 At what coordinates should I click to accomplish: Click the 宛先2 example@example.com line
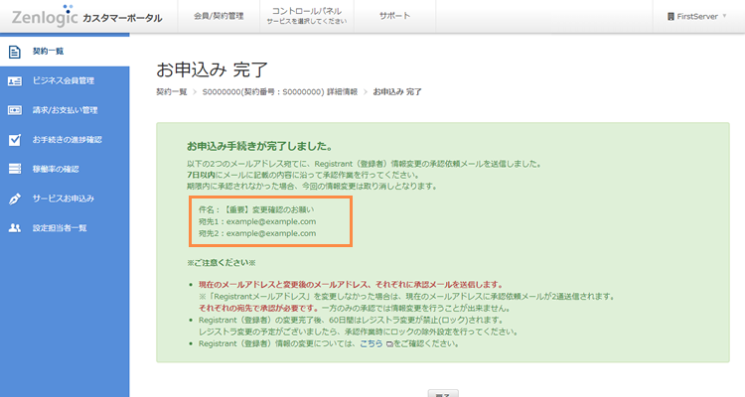[x=257, y=233]
